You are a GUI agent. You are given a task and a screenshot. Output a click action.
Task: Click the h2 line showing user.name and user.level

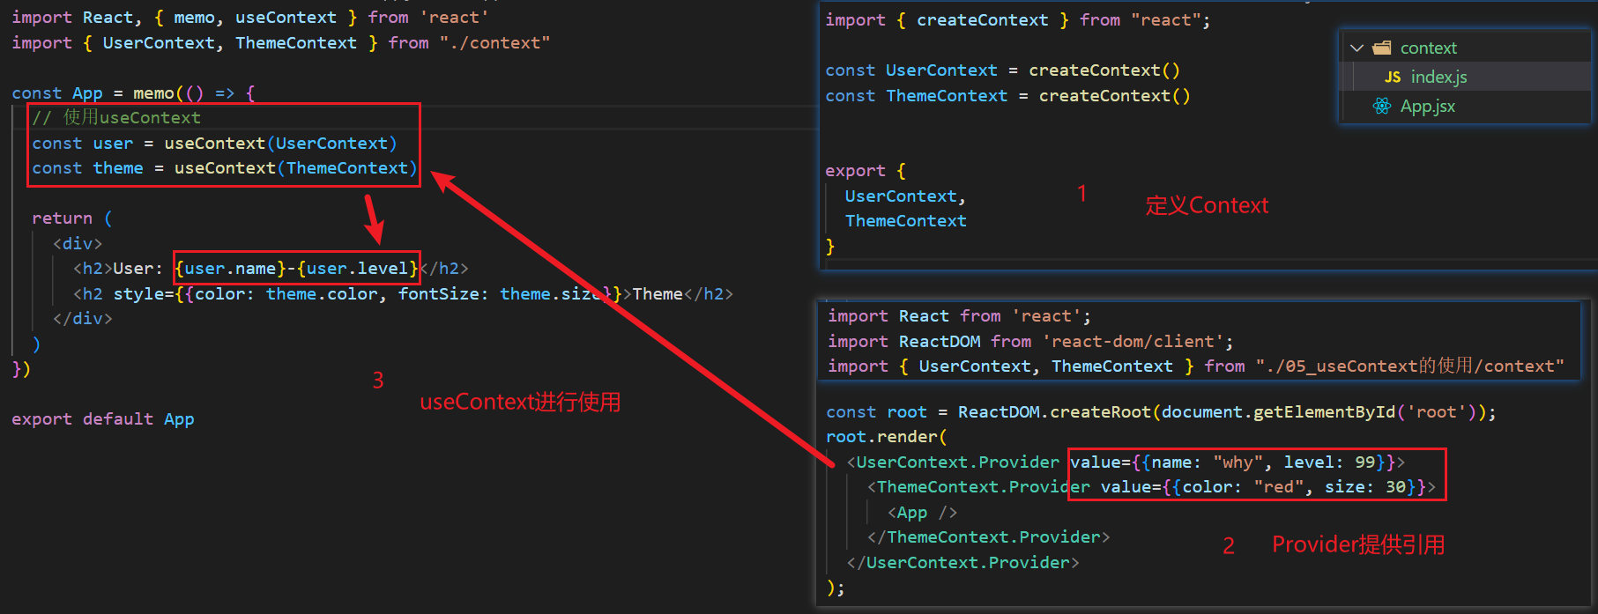click(x=271, y=269)
